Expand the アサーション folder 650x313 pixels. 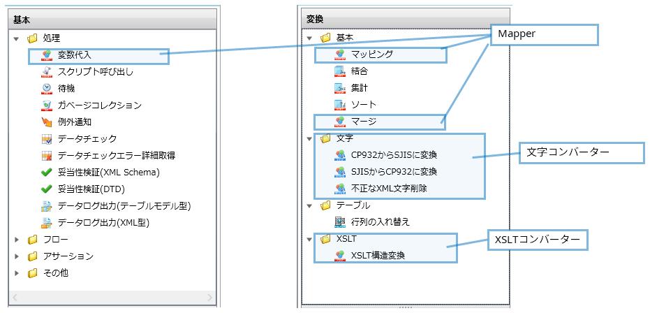[17, 256]
